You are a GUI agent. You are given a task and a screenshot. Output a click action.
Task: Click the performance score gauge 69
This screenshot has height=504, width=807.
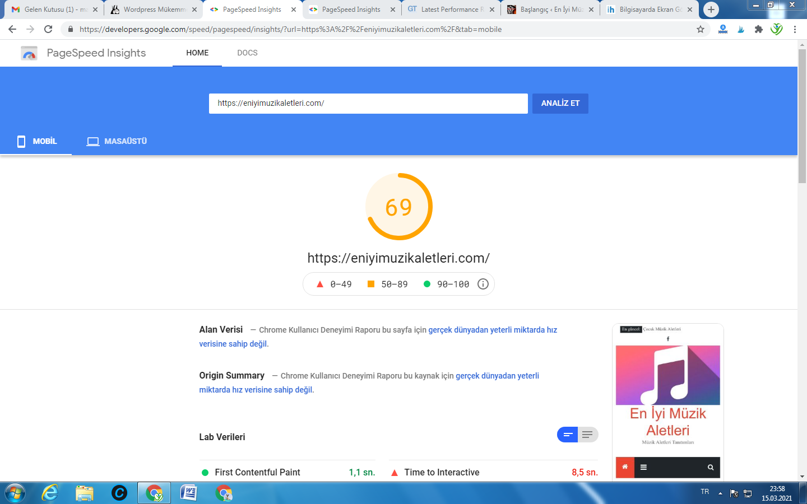[x=399, y=207]
